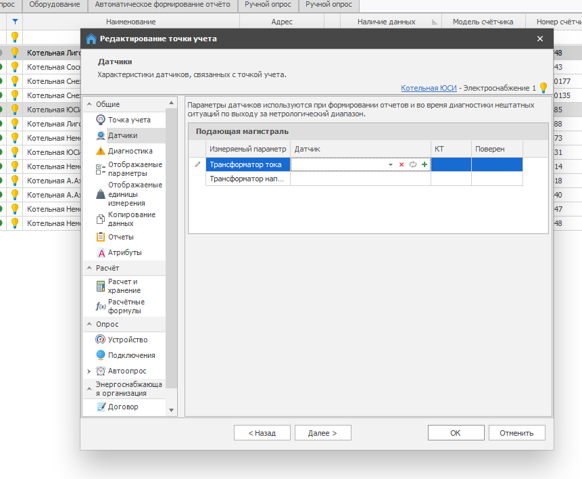
Task: Click Наименование column header in background table
Action: (x=131, y=22)
